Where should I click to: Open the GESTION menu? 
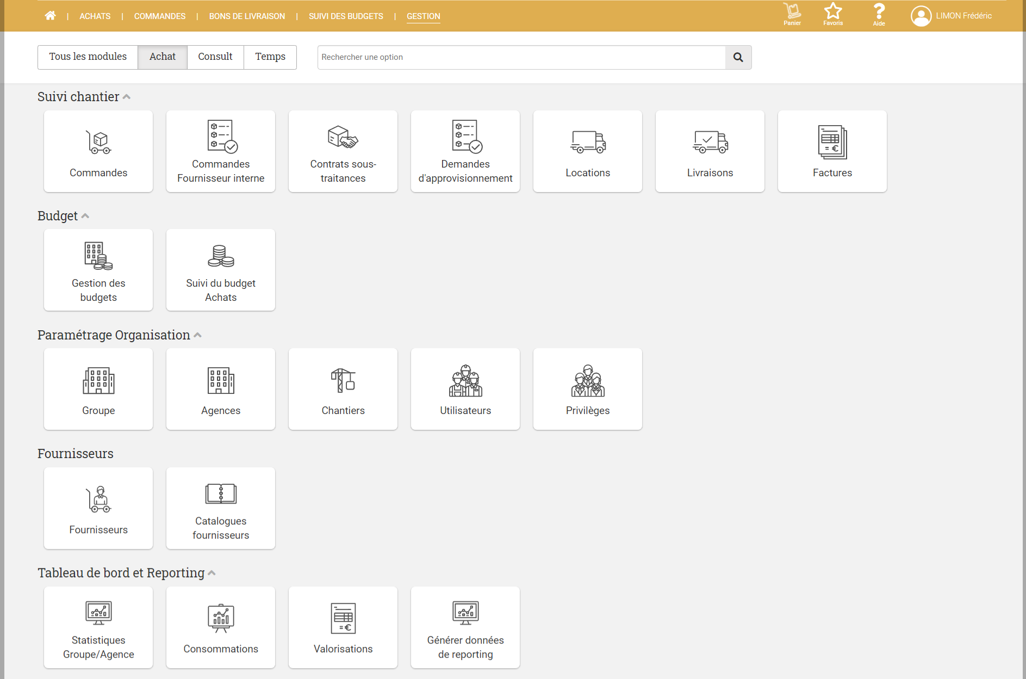click(424, 16)
